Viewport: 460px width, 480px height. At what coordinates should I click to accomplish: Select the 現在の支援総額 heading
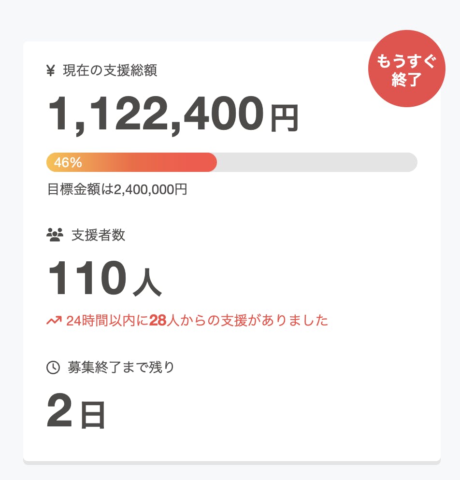click(110, 71)
